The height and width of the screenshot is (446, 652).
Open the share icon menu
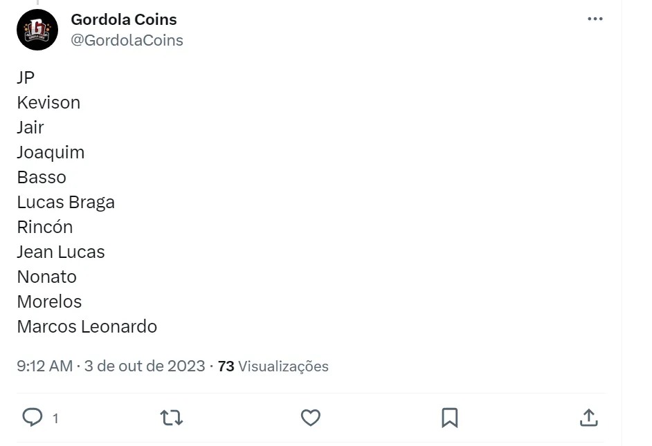coord(588,417)
